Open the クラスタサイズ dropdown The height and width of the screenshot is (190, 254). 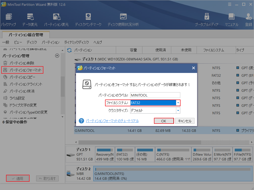pyautogui.click(x=178, y=110)
